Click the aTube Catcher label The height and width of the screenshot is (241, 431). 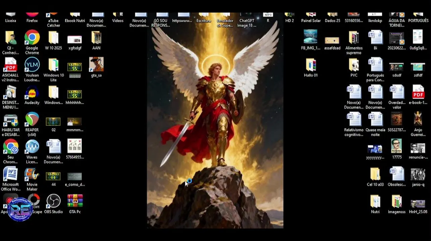click(53, 23)
